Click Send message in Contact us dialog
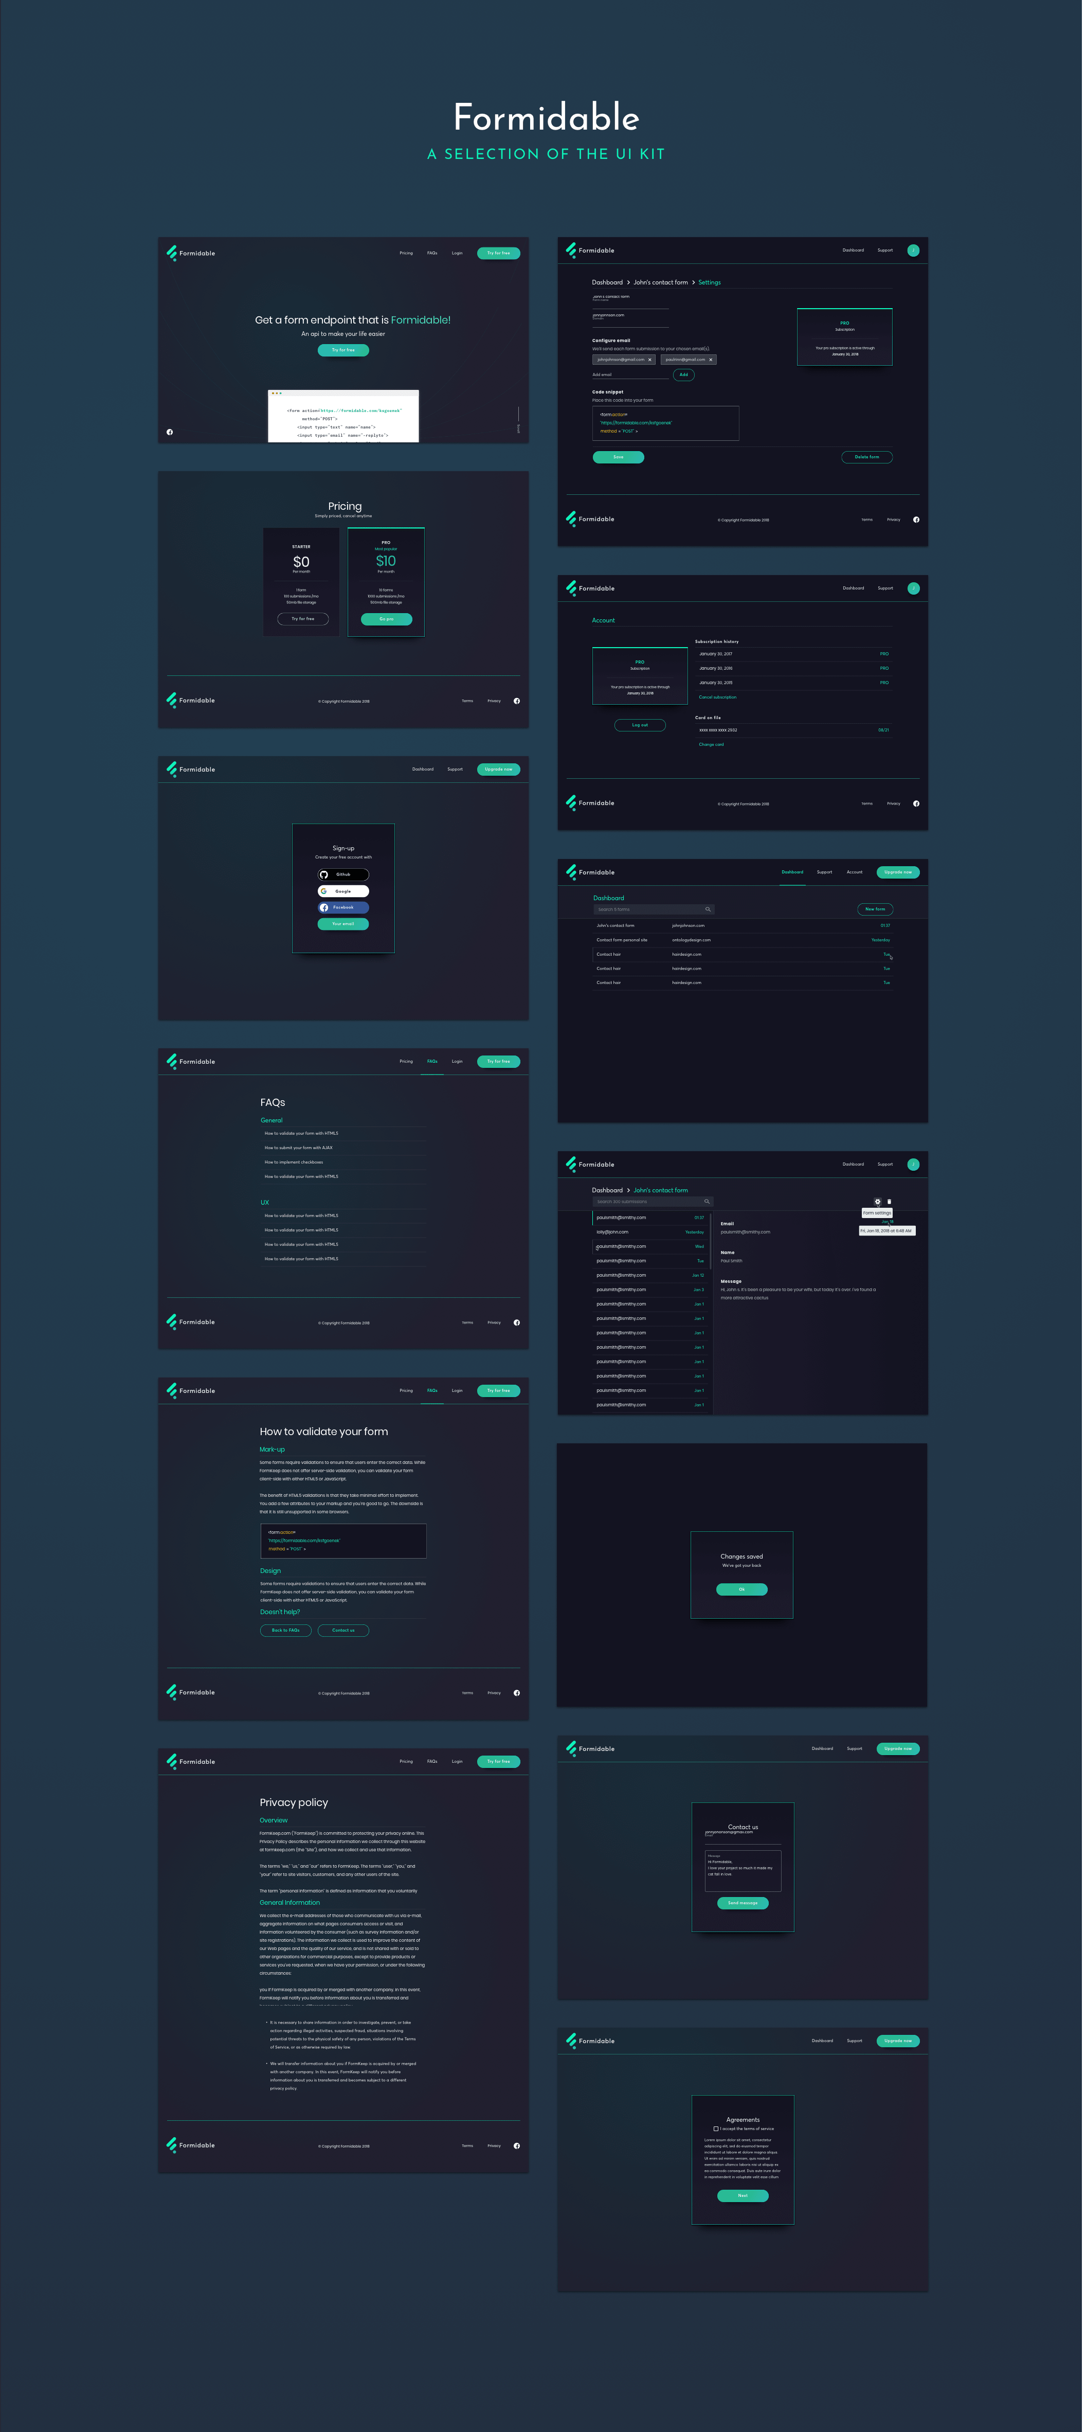Screen dimensions: 1086x2432 tap(743, 1903)
